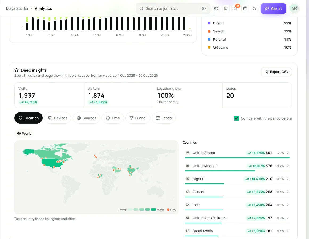Click the GB country code badge
Image resolution: width=309 pixels, height=239 pixels.
pos(188,166)
